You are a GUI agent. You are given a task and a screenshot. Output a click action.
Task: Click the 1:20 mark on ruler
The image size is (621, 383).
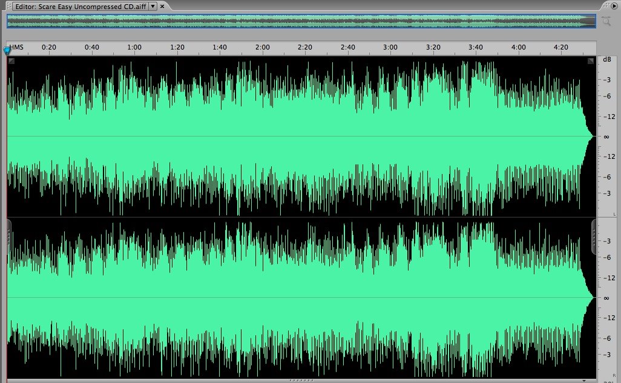[x=177, y=47]
